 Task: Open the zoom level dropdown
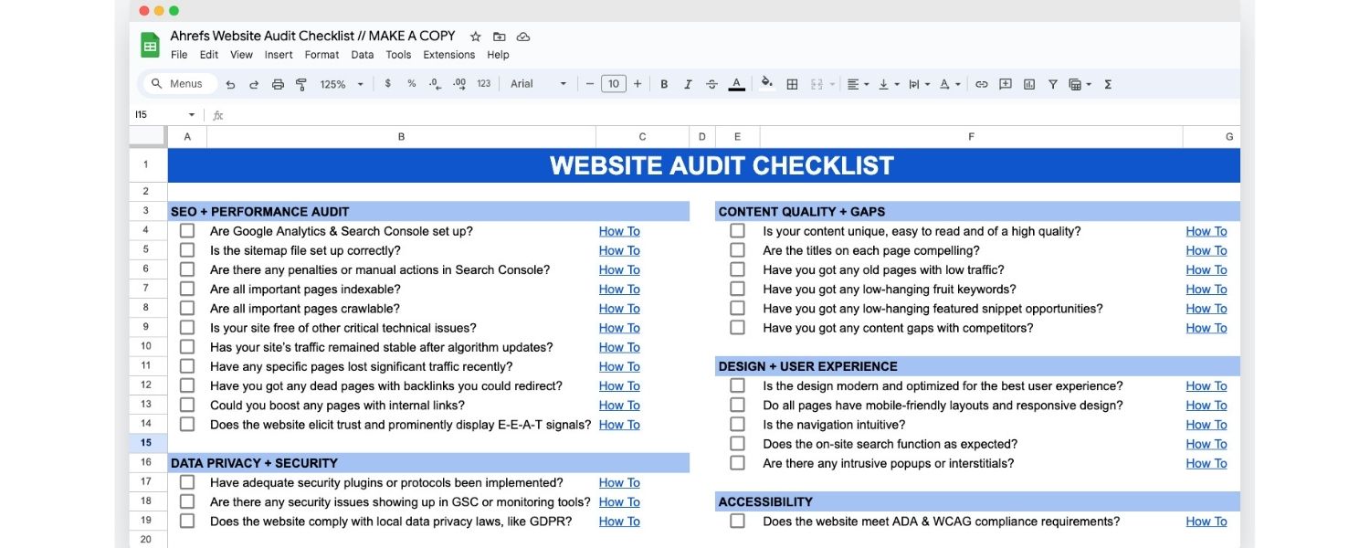click(x=340, y=83)
